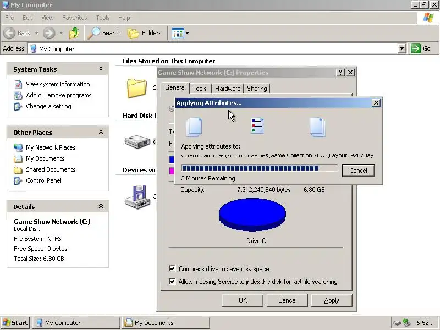
Task: Toggle Allow Indexing Service checkbox
Action: (172, 281)
